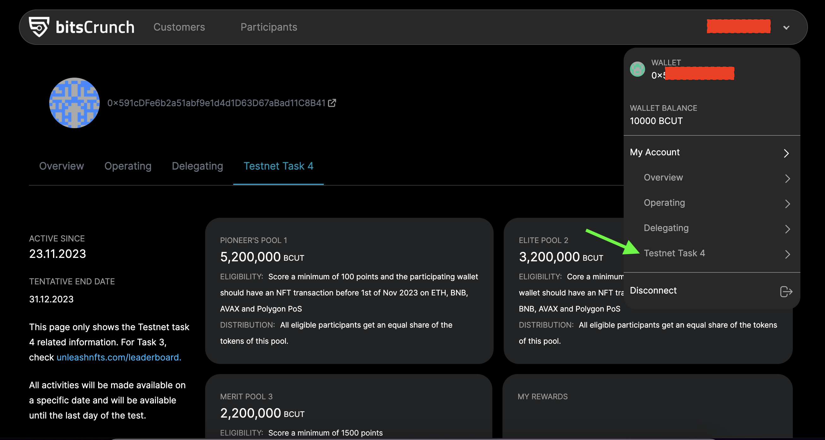Choose Operating in the wallet dropdown menu

pyautogui.click(x=664, y=203)
